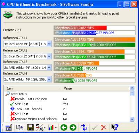Refresh the benchmark with blue arrows icon
139x133 pixels.
(x=84, y=127)
